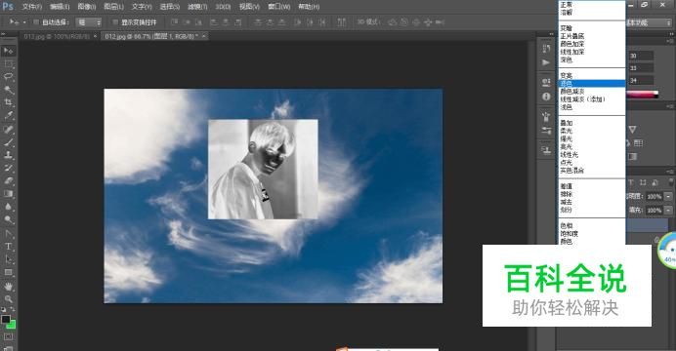Open the Actions play-icon panel in dock
Screen dimensions: 676x351
click(x=546, y=62)
